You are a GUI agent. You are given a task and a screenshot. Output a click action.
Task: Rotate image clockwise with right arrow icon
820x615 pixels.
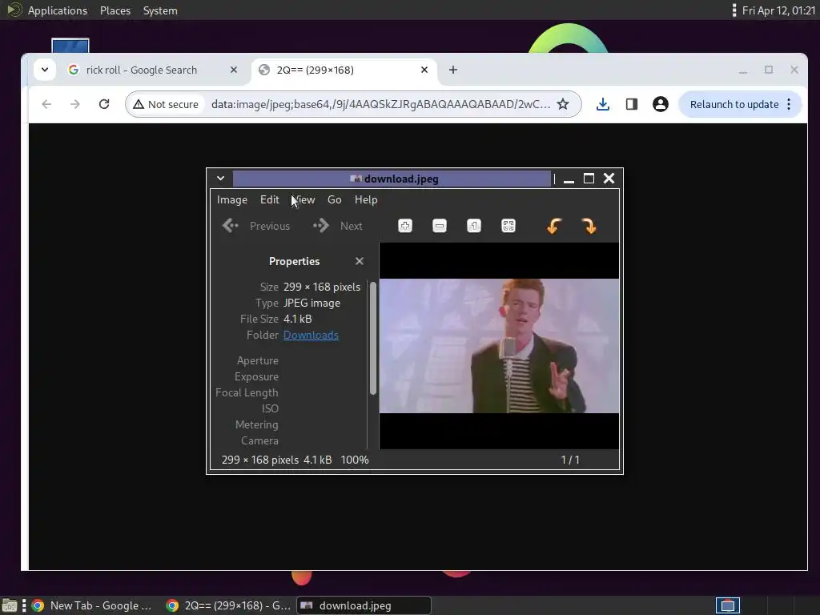pos(589,226)
